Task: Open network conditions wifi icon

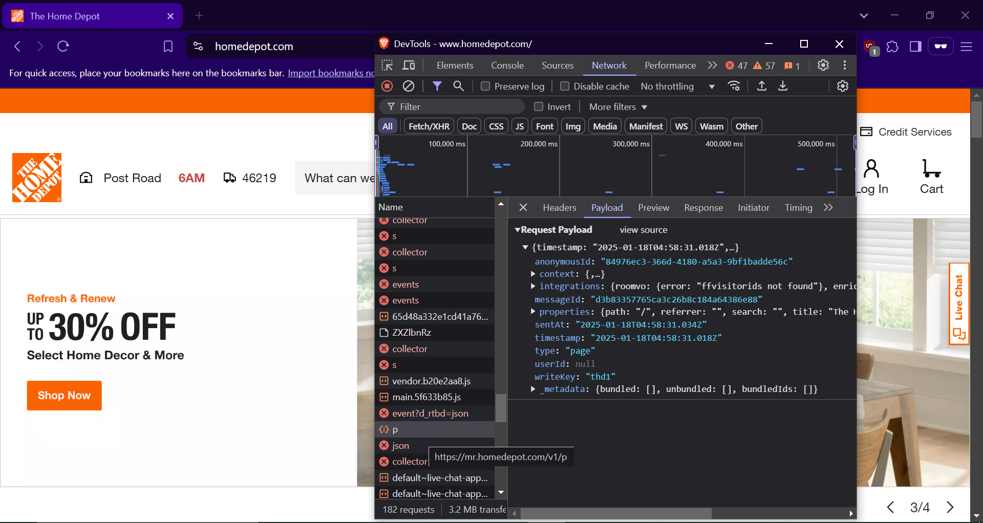Action: click(734, 86)
